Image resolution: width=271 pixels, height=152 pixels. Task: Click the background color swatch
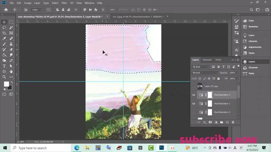[x=10, y=88]
